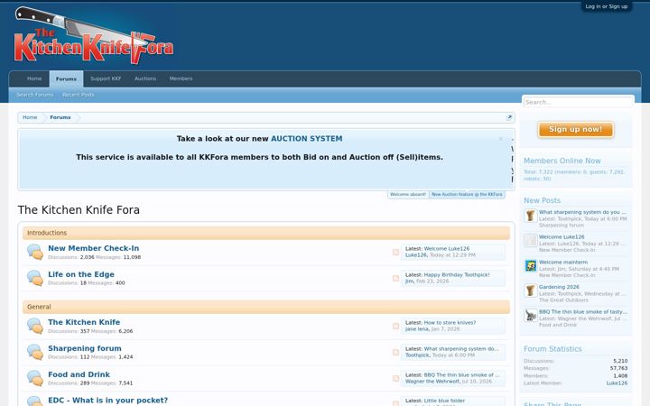Open latest member Luke126 in Forum Statistics
Screen dimensions: 650x406
(x=617, y=383)
